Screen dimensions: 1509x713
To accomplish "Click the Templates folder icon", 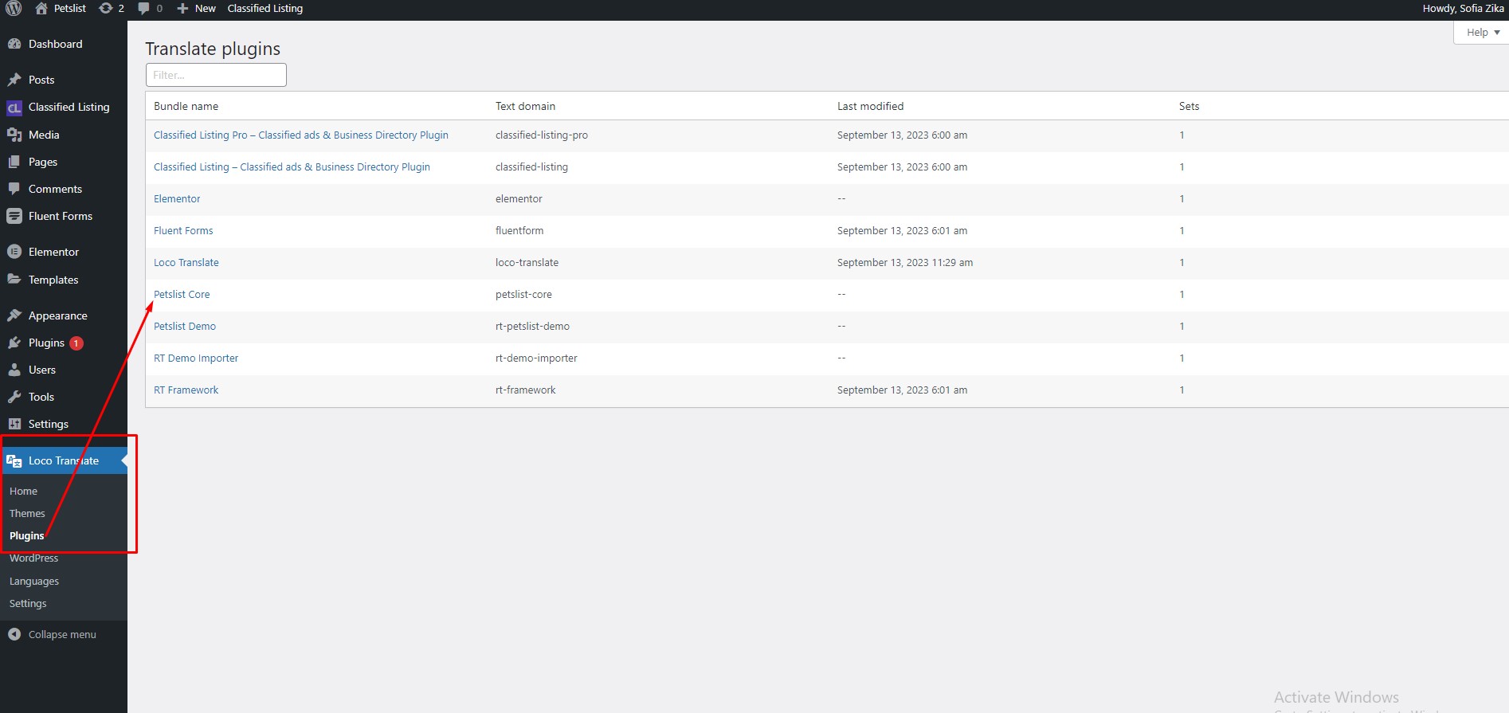I will pyautogui.click(x=14, y=280).
